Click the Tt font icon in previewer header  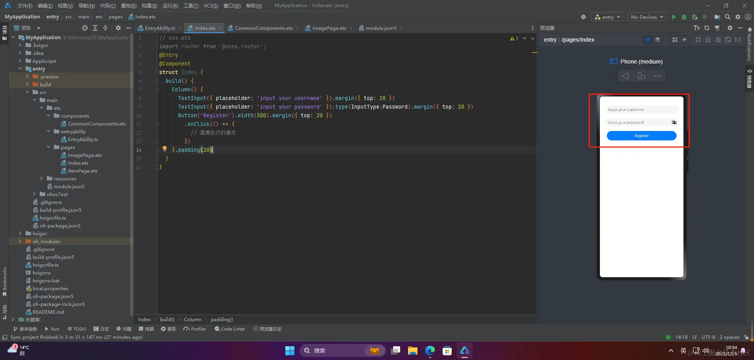coord(697,28)
